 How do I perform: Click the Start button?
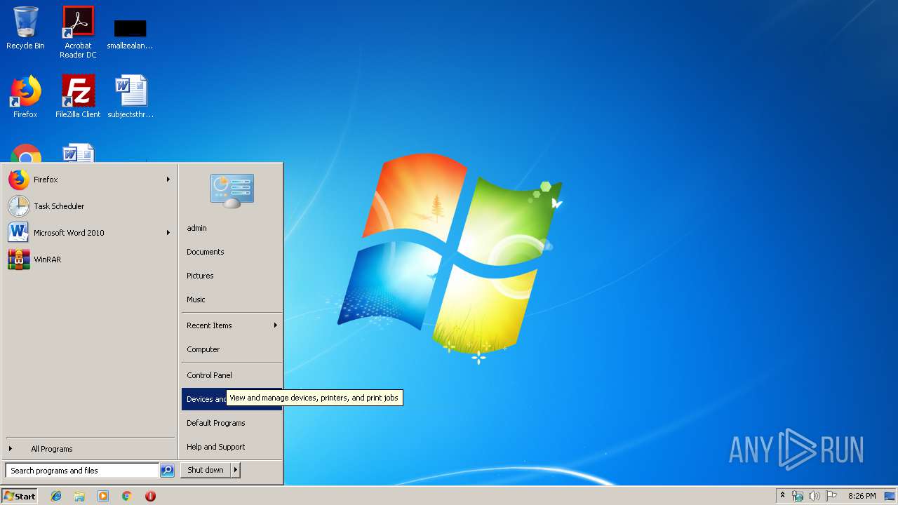pyautogui.click(x=20, y=496)
